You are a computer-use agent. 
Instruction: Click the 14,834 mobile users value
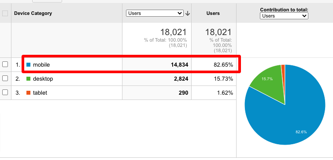click(179, 65)
